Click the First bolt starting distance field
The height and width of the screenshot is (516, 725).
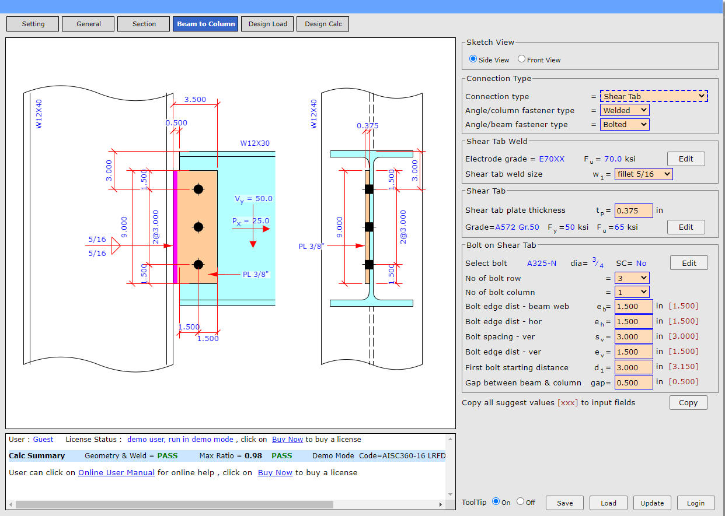pos(633,367)
